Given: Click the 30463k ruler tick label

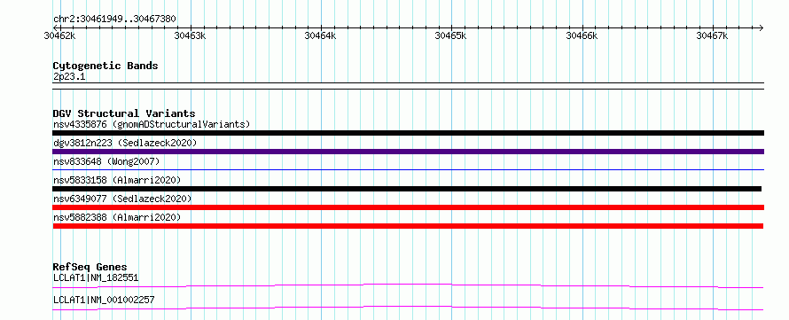Looking at the screenshot, I should pyautogui.click(x=191, y=35).
